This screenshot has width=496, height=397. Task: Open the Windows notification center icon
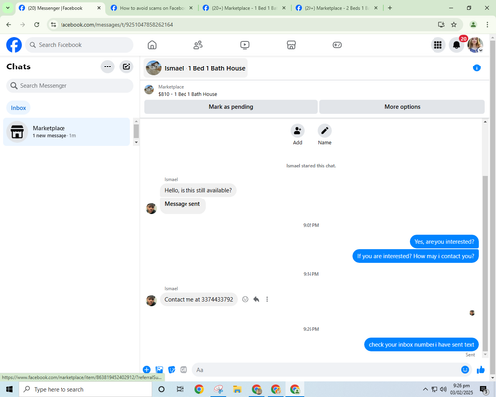(484, 390)
